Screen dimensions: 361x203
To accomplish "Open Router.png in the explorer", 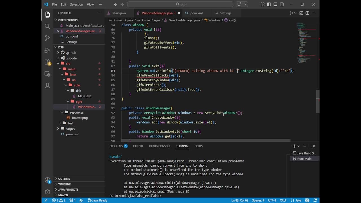I will (x=80, y=118).
